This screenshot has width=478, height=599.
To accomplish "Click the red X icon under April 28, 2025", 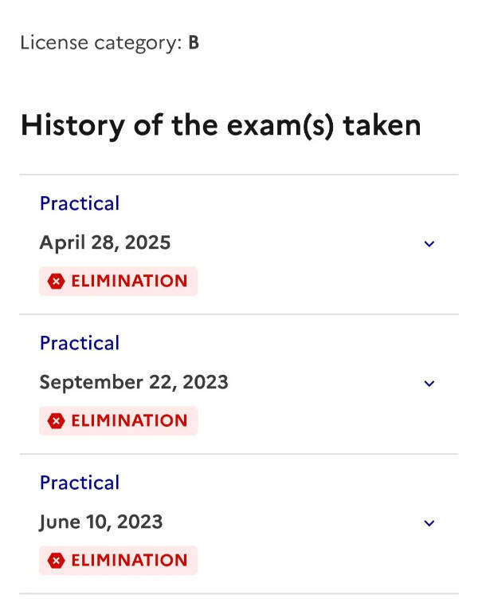I will pyautogui.click(x=56, y=281).
